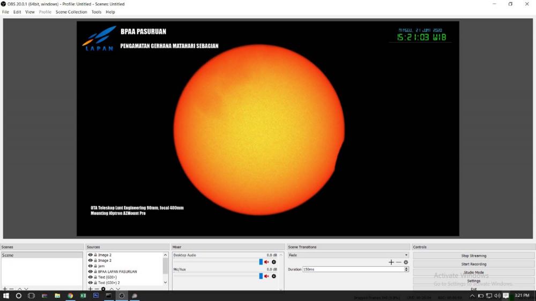Show hidden system tray icons chevron
536x301 pixels.
(472, 296)
